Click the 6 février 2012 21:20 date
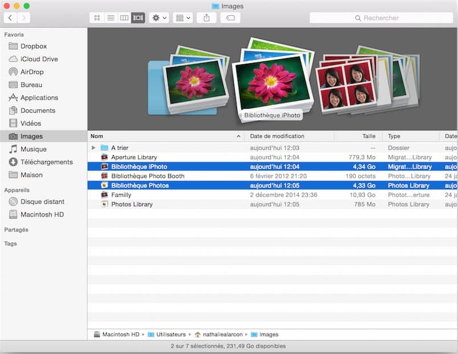The image size is (458, 354). [x=278, y=176]
